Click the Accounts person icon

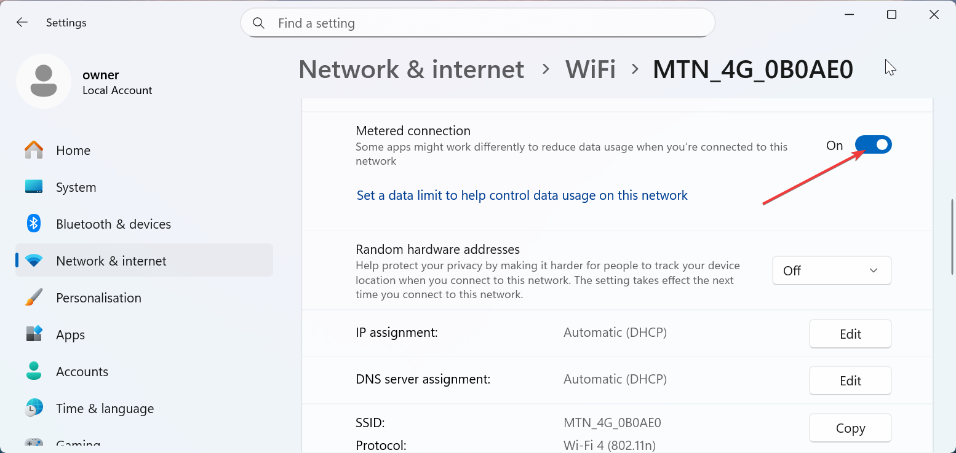(34, 371)
